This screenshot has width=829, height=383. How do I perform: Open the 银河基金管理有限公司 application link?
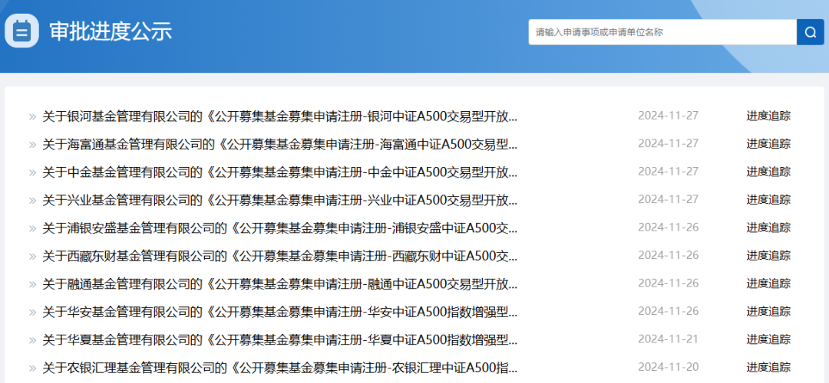pos(279,116)
